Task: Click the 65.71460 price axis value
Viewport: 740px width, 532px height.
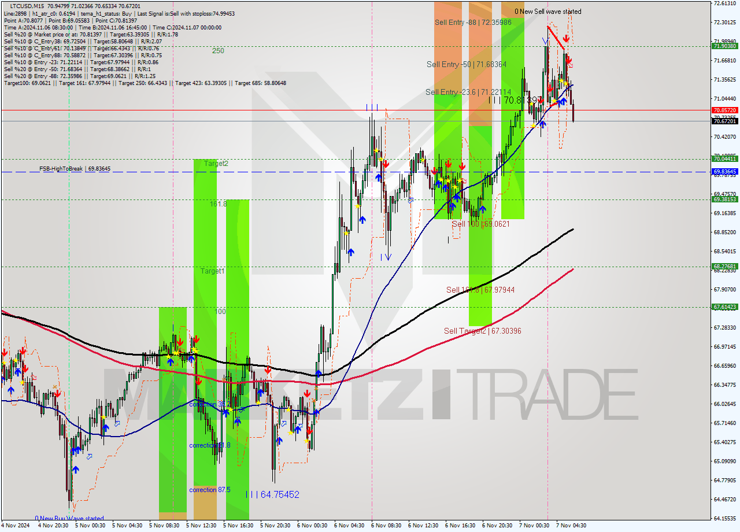Action: (x=725, y=423)
